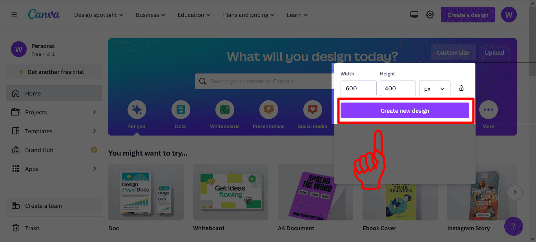Viewport: 536px width, 242px height.
Task: Expand the Apps submenu arrow
Action: pos(94,169)
